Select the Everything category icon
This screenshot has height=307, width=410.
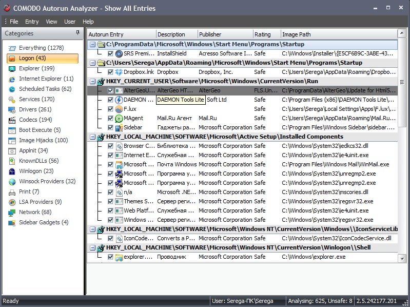(x=12, y=48)
